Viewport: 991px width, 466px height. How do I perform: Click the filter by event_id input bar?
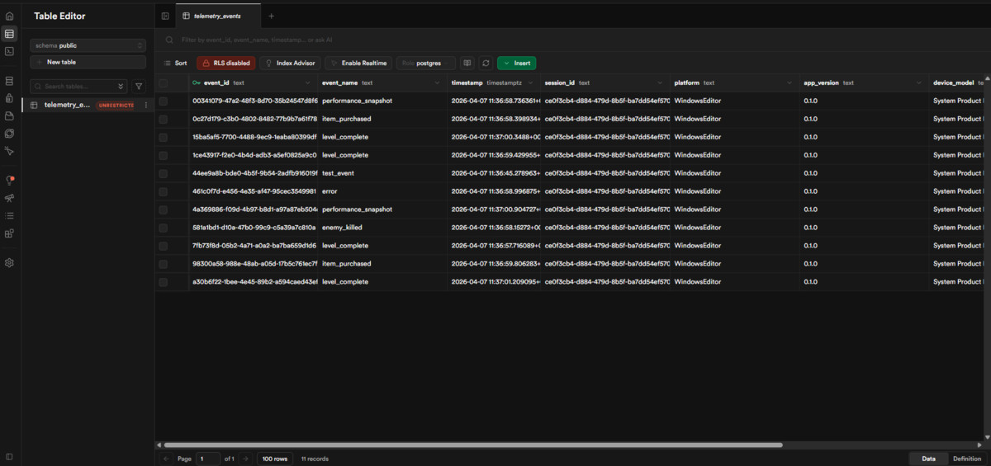point(570,40)
